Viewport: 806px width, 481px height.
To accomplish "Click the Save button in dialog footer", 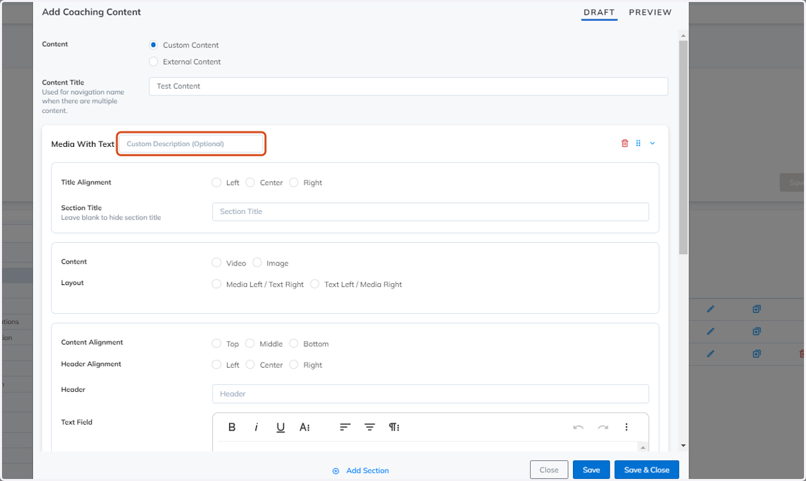I will pyautogui.click(x=591, y=470).
